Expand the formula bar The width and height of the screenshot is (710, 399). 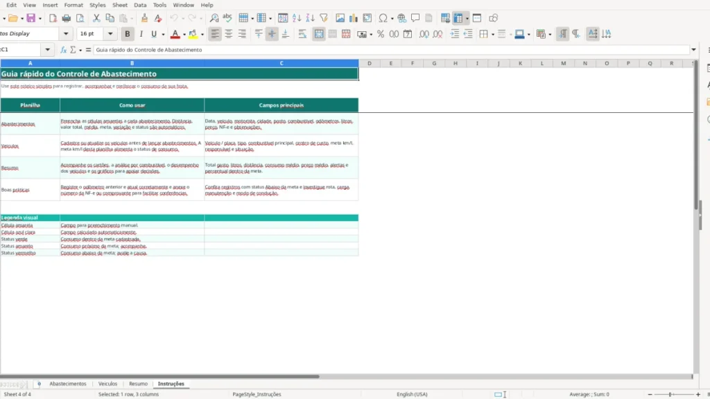click(x=693, y=50)
